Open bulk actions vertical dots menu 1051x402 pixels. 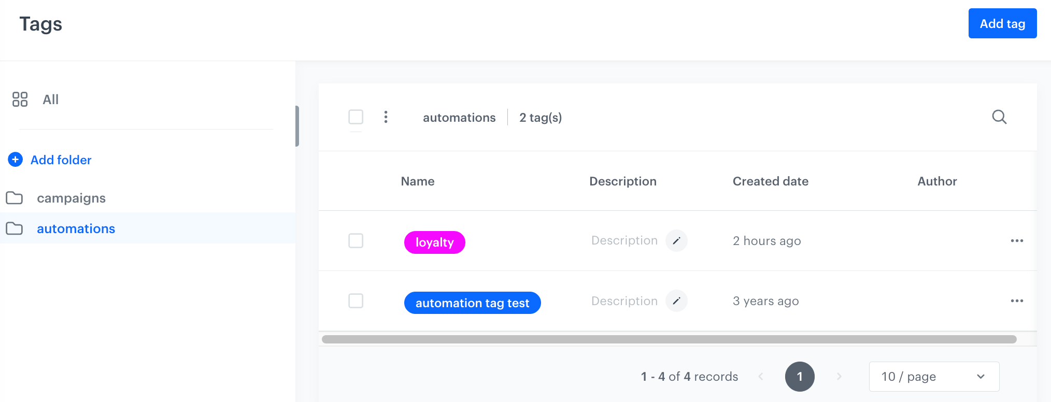pos(386,117)
